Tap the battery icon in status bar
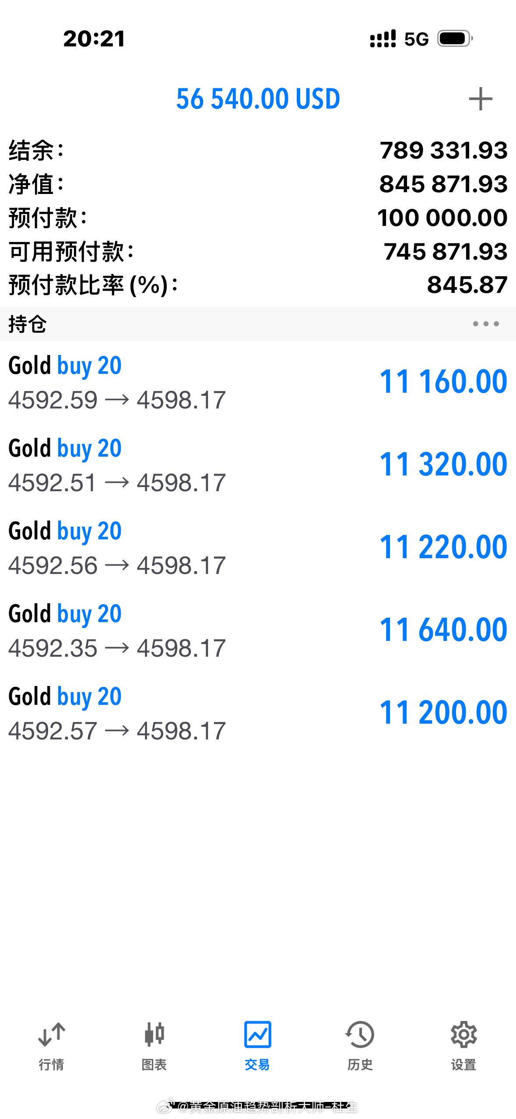 pos(455,39)
